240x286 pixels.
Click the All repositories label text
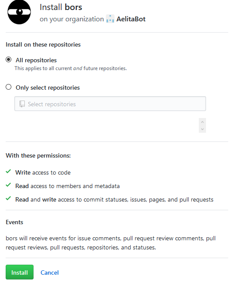coord(36,60)
